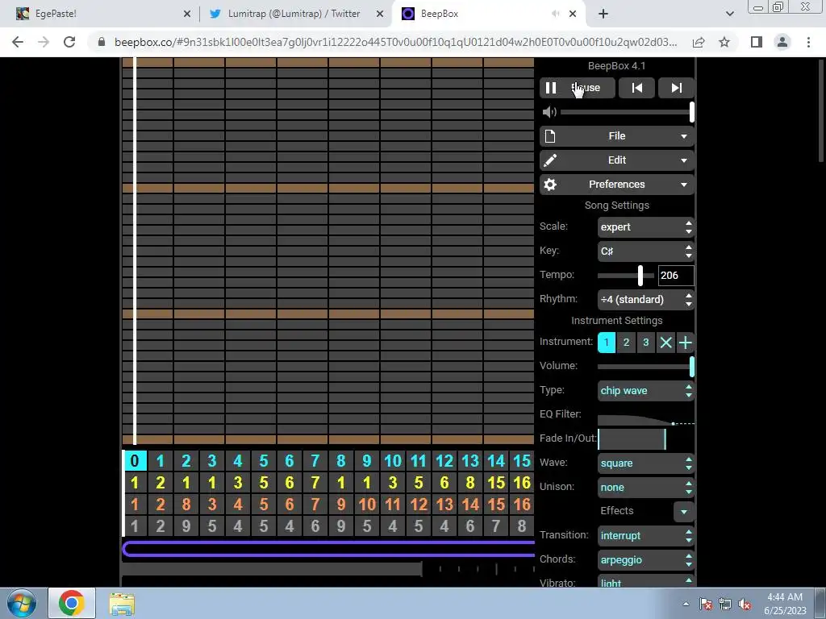
Task: Open the Chords dropdown showing arpeggio
Action: click(x=646, y=560)
